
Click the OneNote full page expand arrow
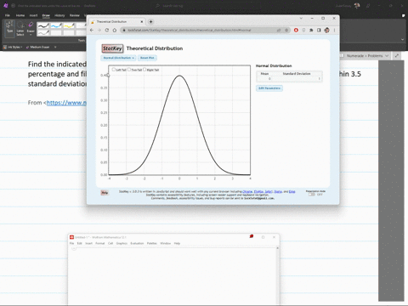(x=397, y=56)
